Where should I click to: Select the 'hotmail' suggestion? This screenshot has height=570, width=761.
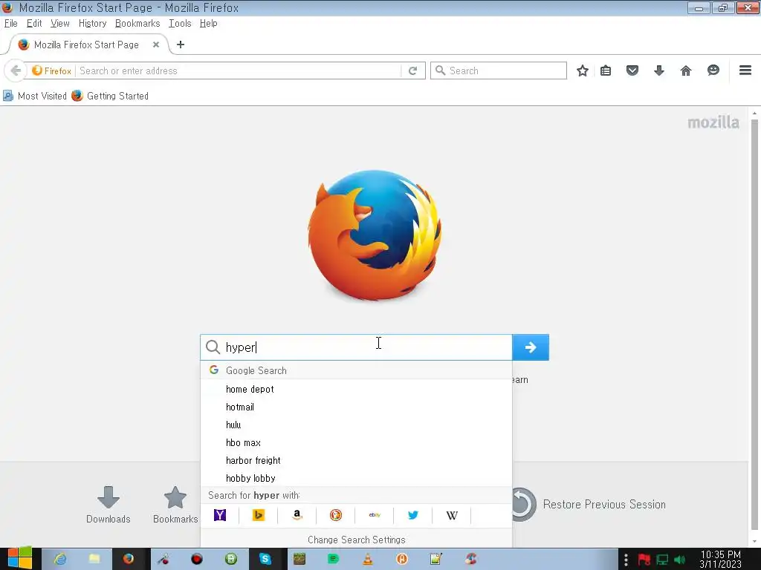[x=356, y=407]
